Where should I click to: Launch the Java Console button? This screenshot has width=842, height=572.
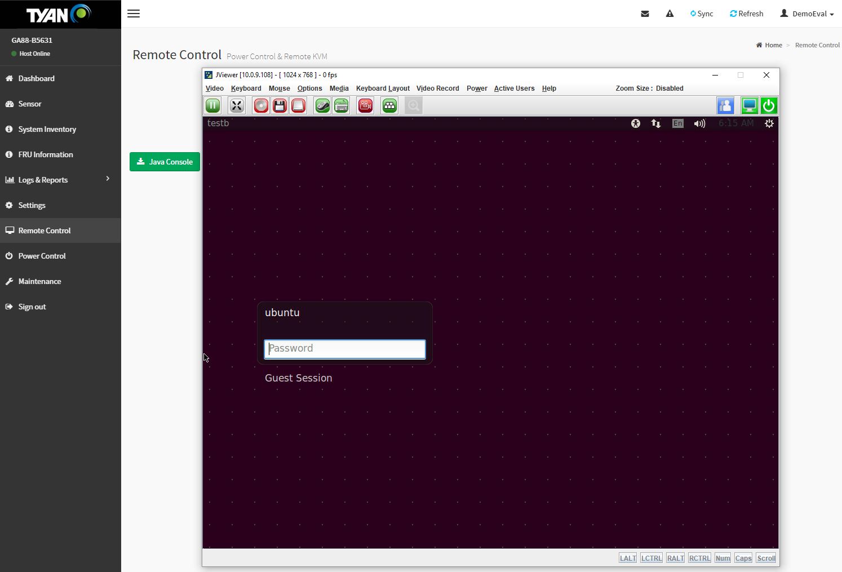[x=165, y=162]
